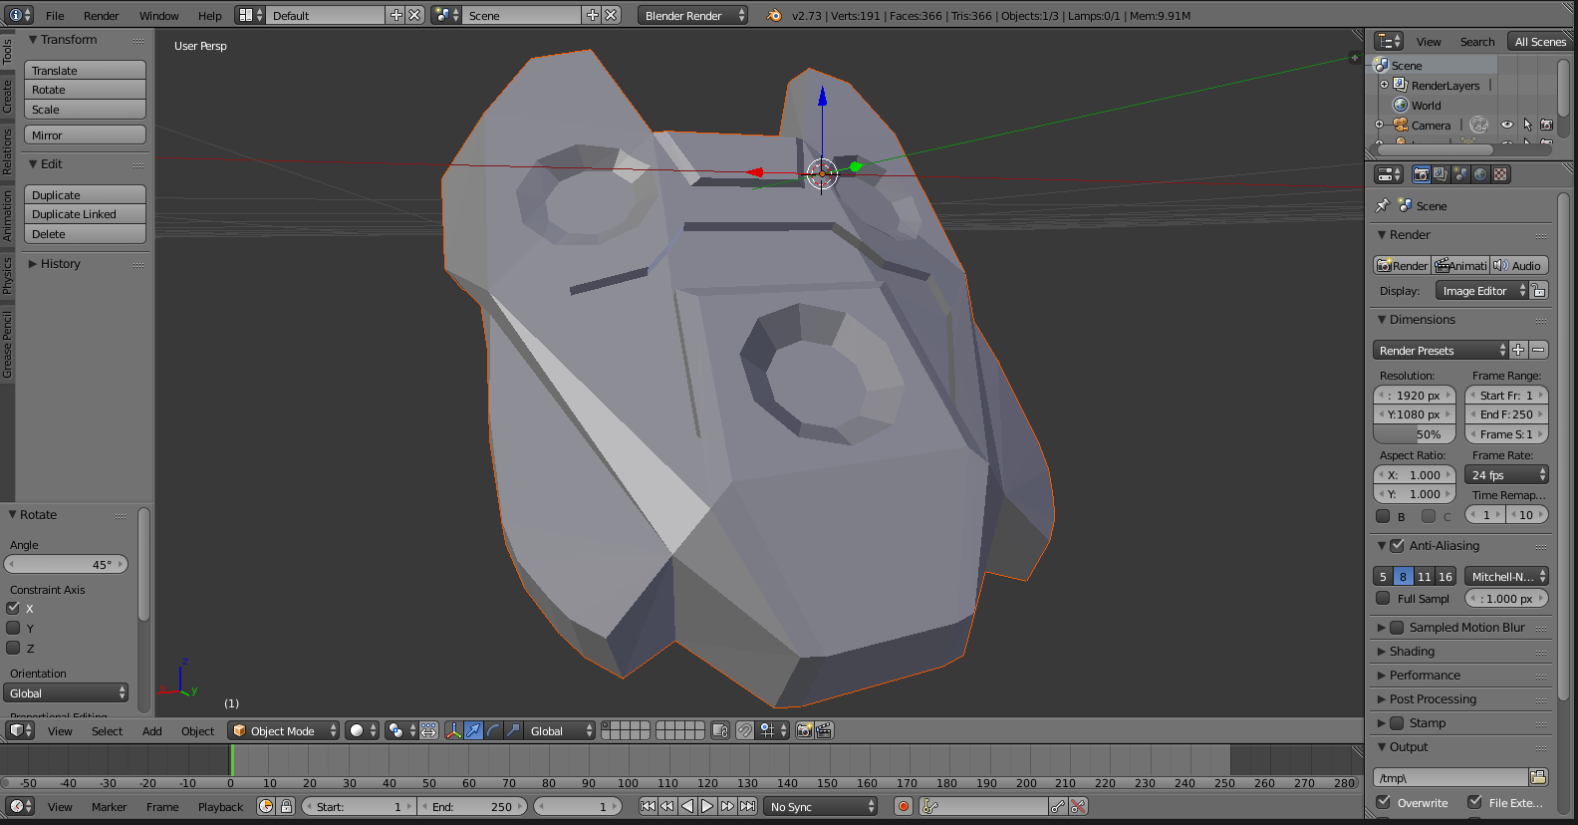Click the Animation render button
Viewport: 1578px width, 825px height.
click(x=1460, y=265)
